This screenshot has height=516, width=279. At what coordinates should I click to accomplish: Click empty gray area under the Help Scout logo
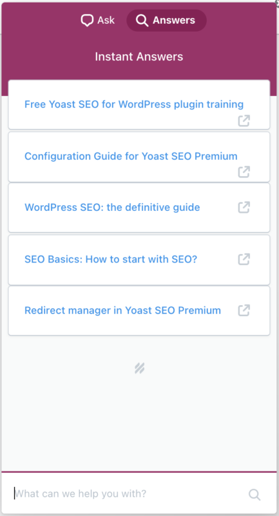click(139, 424)
